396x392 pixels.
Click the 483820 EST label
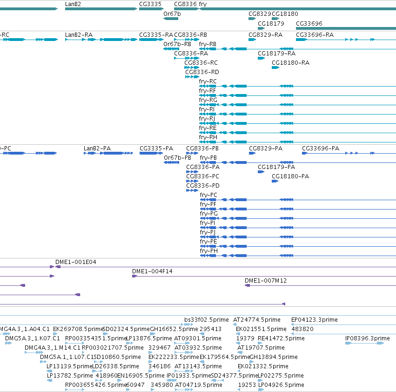click(x=302, y=329)
